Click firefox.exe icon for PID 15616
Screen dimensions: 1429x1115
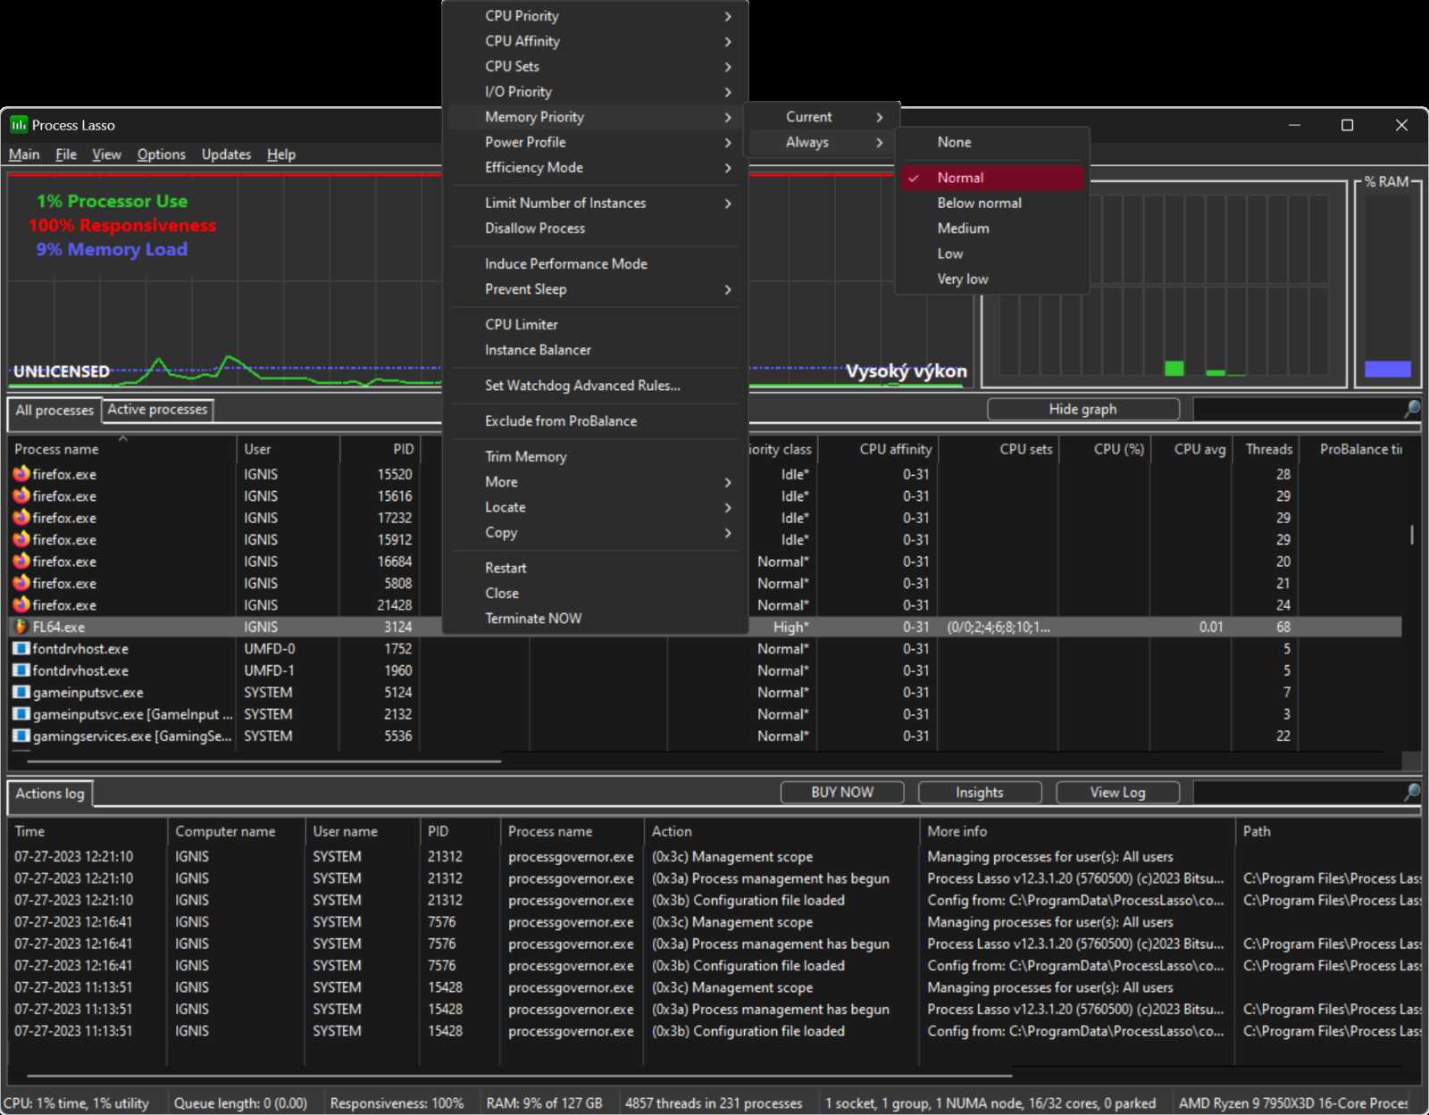[21, 495]
